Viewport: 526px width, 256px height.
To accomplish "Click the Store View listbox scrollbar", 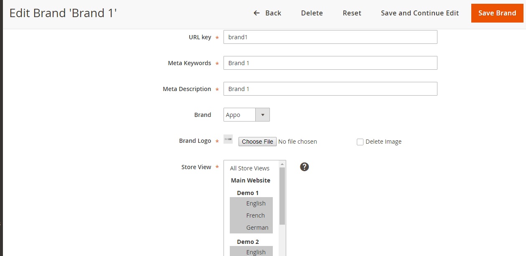I will coord(282,196).
